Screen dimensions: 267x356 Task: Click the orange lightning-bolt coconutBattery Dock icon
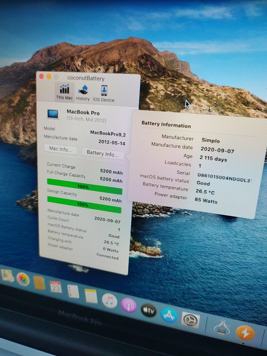coord(245,333)
